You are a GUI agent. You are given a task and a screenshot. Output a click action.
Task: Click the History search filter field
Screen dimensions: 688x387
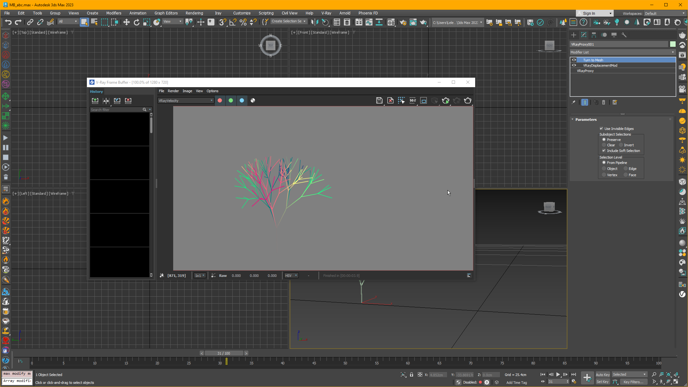(116, 109)
